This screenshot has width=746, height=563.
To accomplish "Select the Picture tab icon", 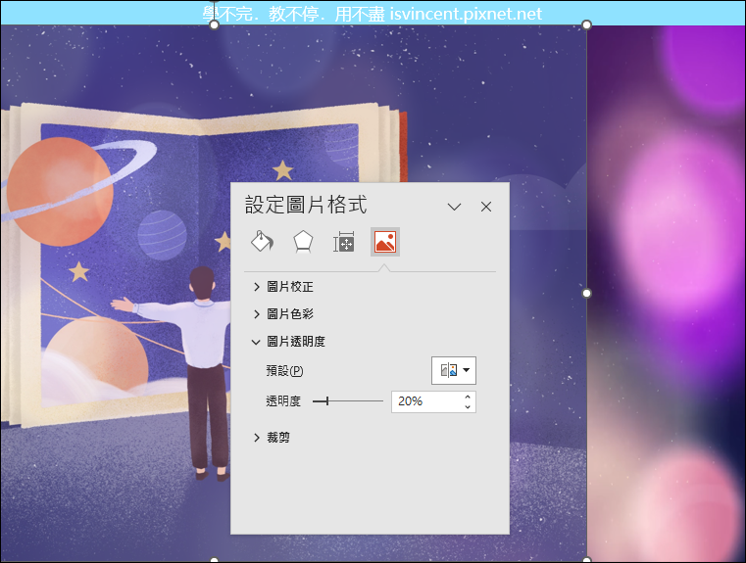I will pos(385,242).
